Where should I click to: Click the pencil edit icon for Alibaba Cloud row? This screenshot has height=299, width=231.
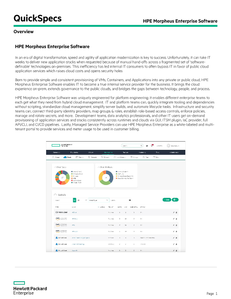[174, 213]
